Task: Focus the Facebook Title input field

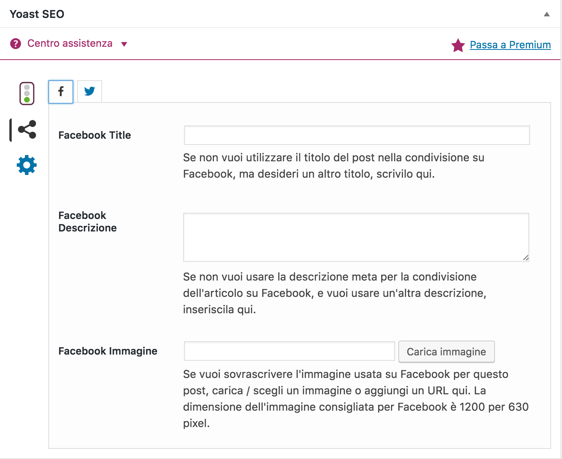Action: [357, 135]
